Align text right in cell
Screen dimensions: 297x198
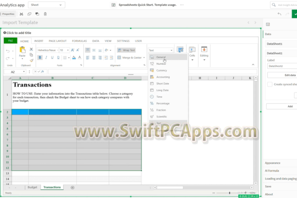coord(100,58)
